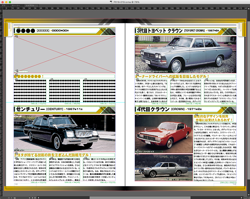
Task: Click the オーナードライバーへの拡販を目指したモデル subheading
Action: tap(172, 76)
